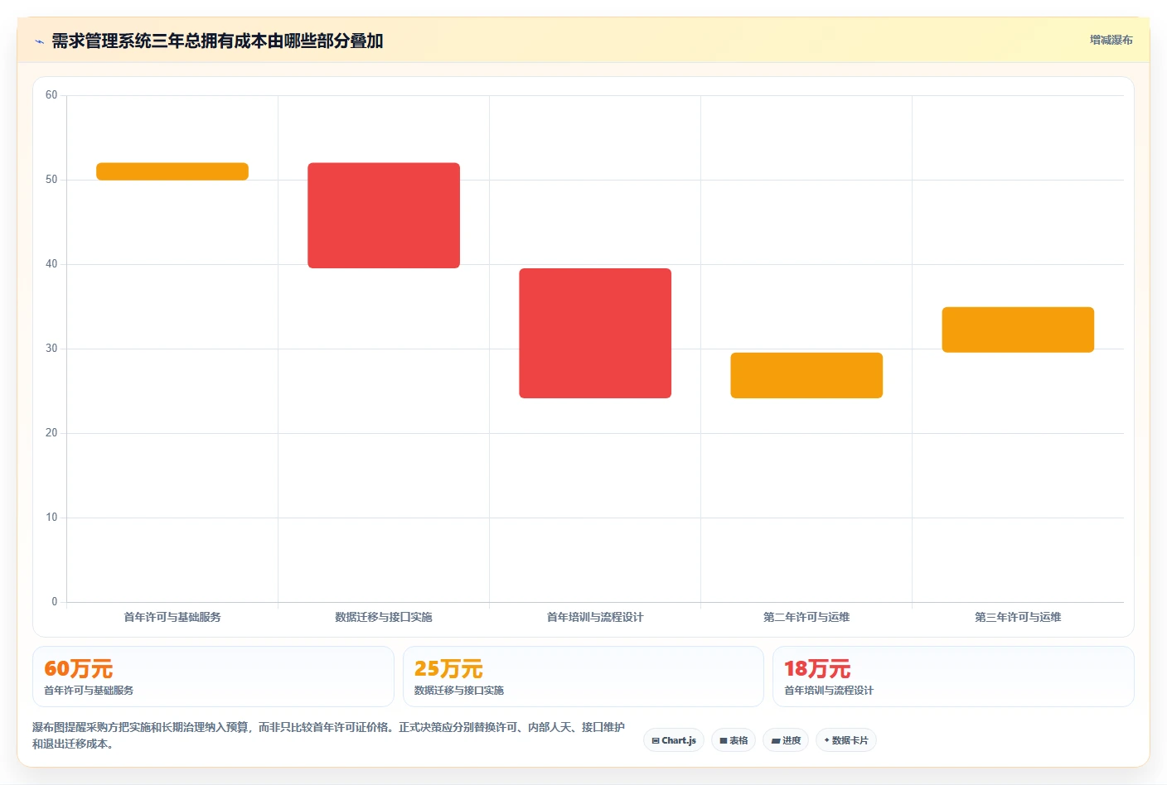
Task: Click the red bar for 数据迁移与接口实施
Action: coord(384,215)
